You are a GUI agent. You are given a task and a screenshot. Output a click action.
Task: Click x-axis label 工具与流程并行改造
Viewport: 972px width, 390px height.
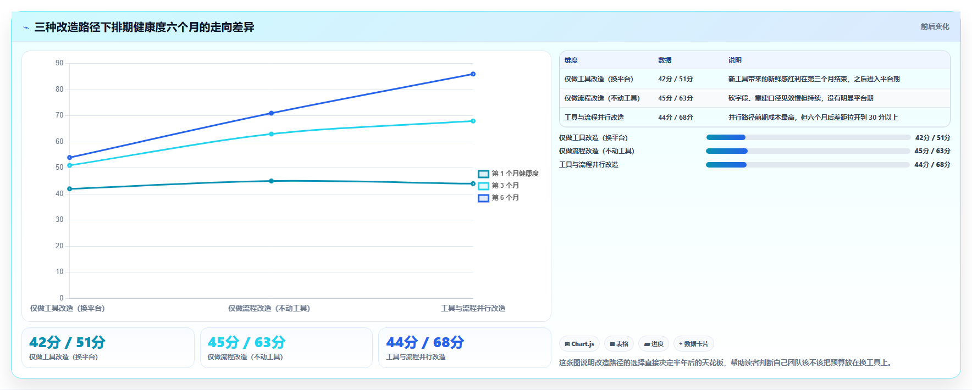[x=473, y=309]
